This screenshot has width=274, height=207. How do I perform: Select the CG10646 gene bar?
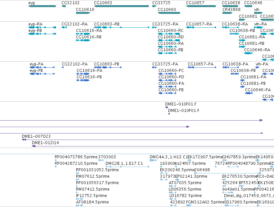point(248,6)
